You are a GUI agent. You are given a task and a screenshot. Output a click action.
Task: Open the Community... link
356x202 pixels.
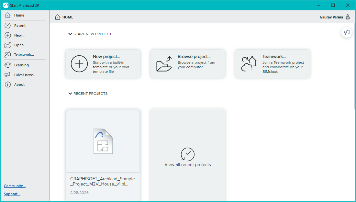(15, 186)
